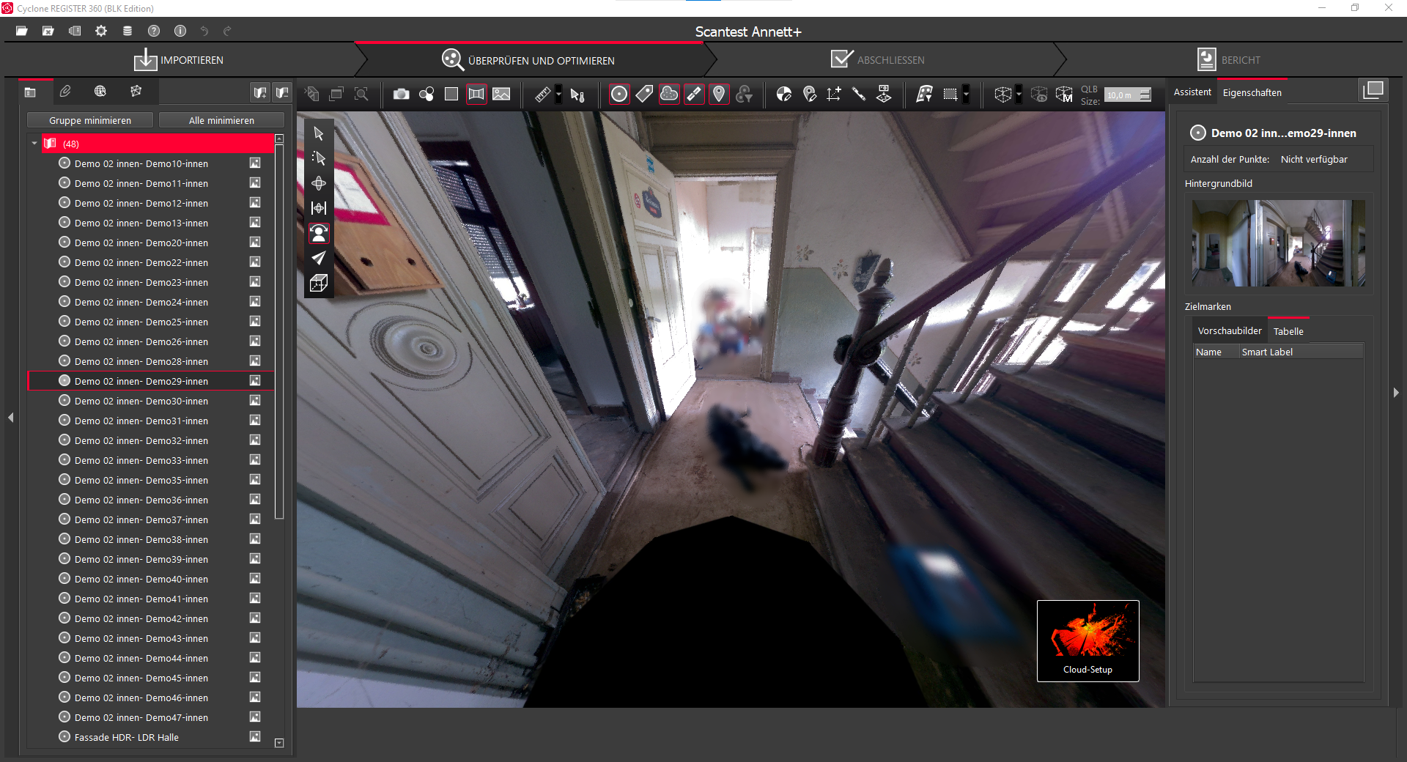
Task: Toggle the point cloud display icon
Action: (669, 94)
